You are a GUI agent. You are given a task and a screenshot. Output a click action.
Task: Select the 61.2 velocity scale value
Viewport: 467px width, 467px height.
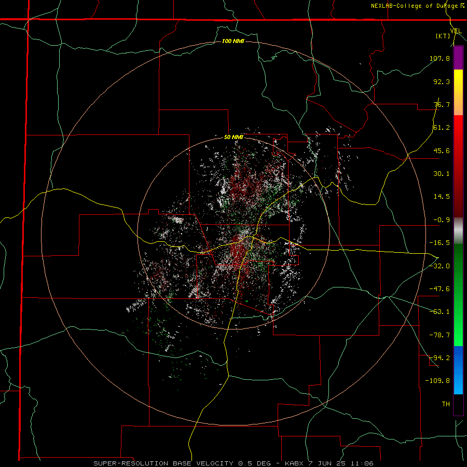[x=442, y=128]
